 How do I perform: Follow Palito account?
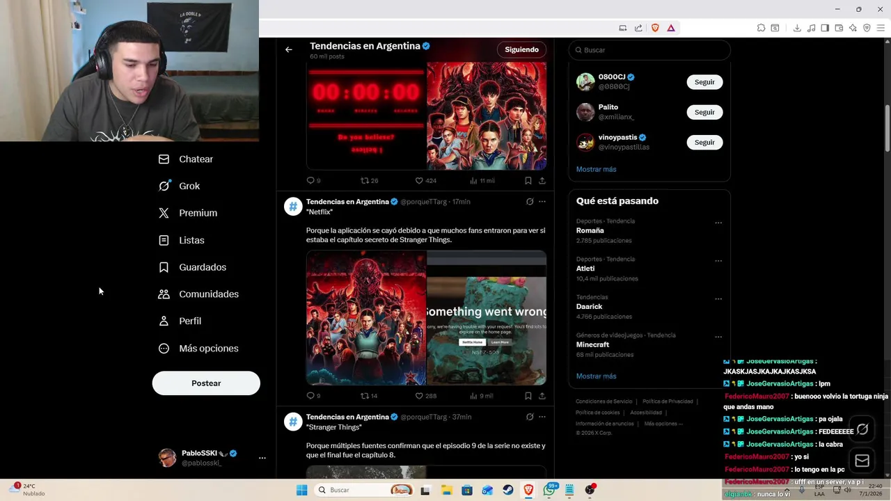(704, 112)
